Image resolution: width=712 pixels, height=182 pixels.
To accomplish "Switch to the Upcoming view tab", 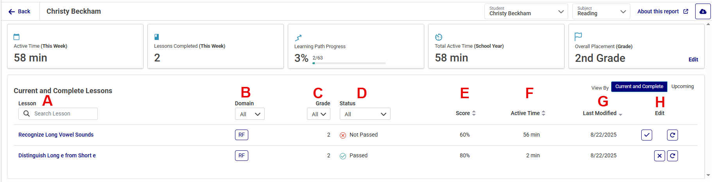I will pos(682,86).
